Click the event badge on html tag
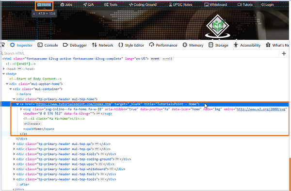Image resolution: width=291 pixels, height=191 pixels. coord(155,59)
